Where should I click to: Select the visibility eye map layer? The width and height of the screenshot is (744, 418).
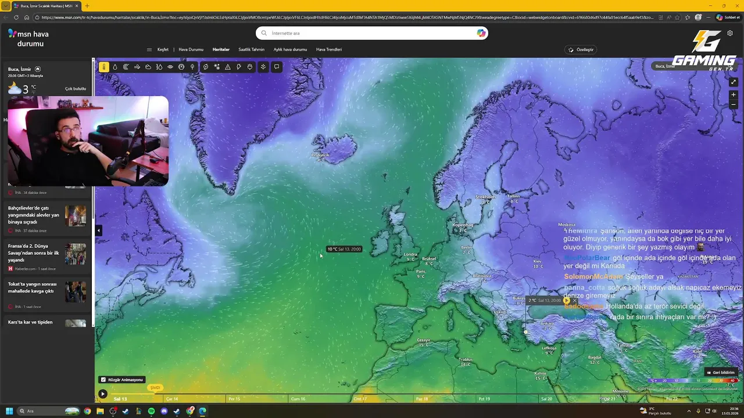(170, 67)
